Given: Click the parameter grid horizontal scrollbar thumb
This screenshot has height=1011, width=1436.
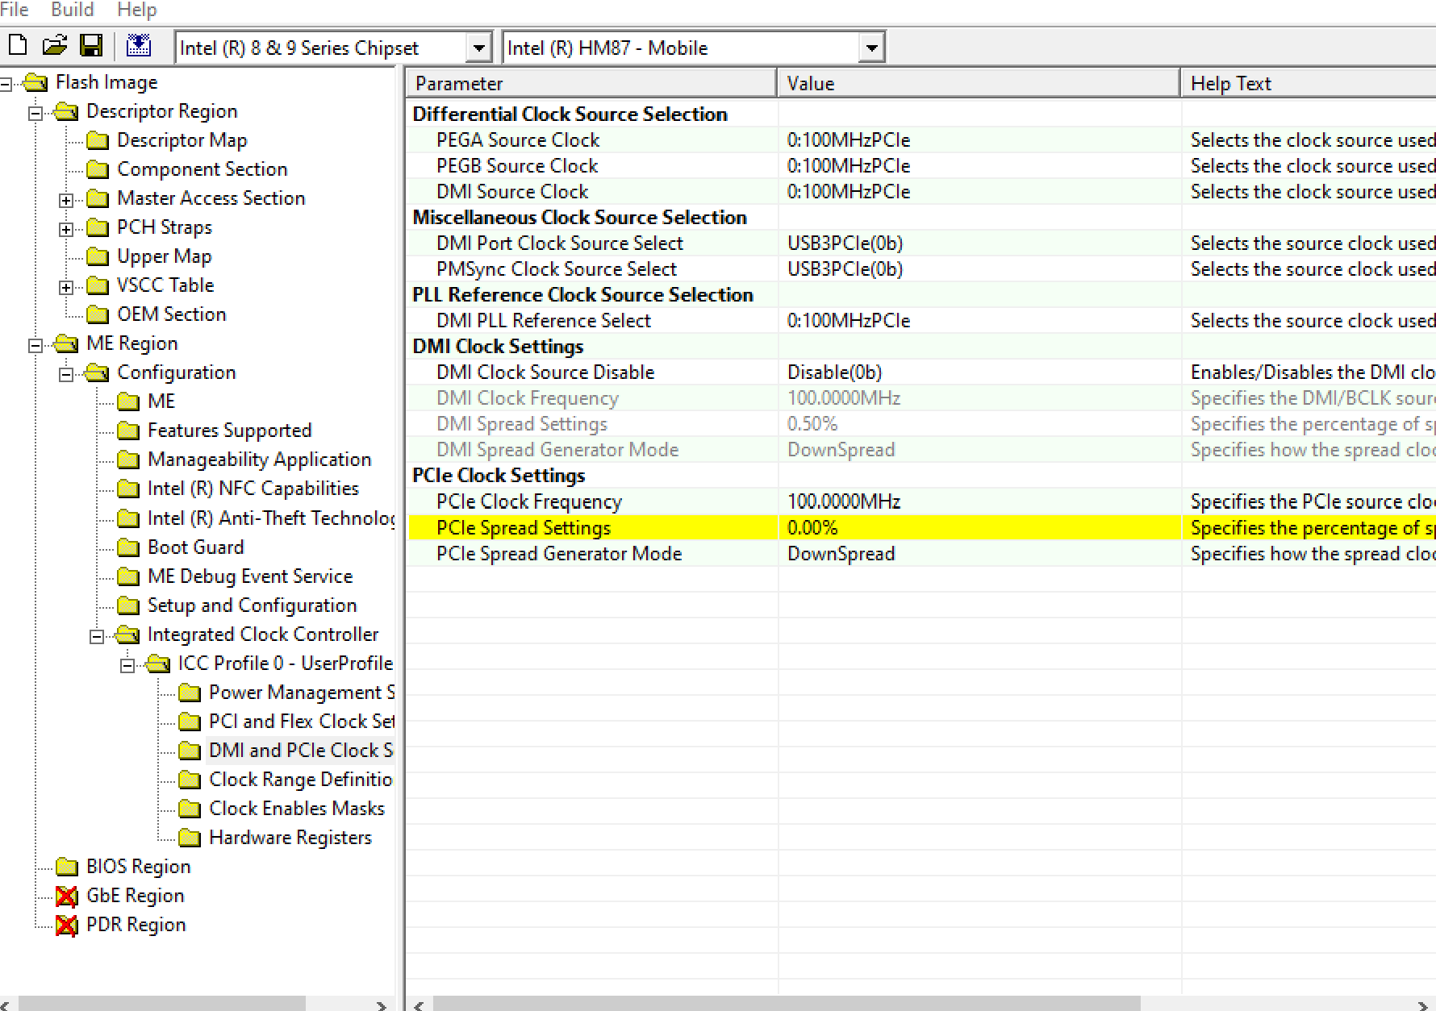Looking at the screenshot, I should pos(787,1004).
